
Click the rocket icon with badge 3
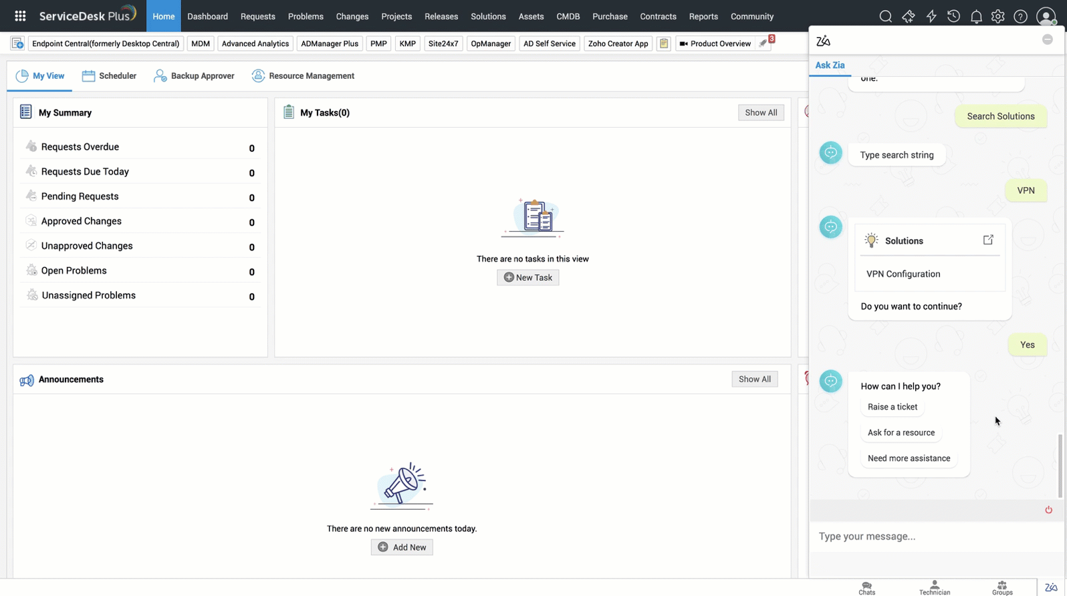(x=763, y=43)
